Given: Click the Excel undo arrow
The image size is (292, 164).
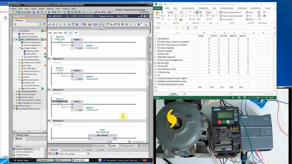Looking at the screenshot, I should point(165,4).
